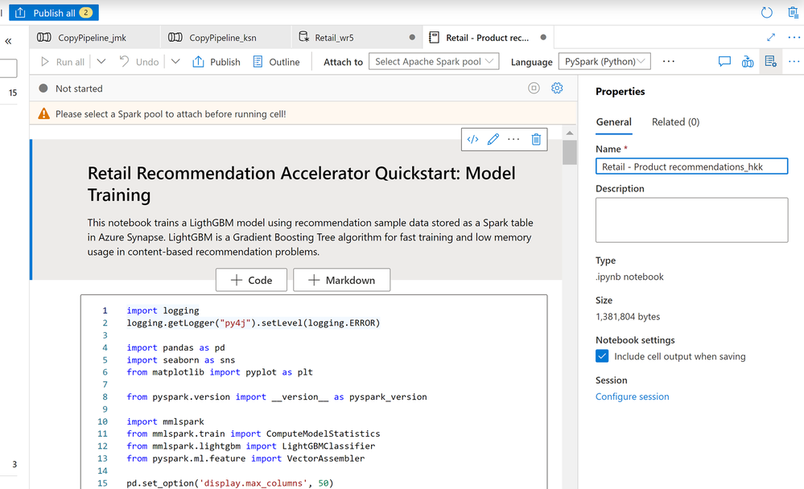Select the General properties tab

[x=614, y=122]
